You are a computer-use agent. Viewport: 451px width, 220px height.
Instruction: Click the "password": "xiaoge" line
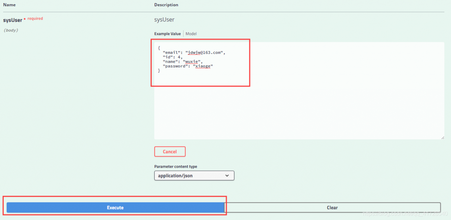pos(188,66)
